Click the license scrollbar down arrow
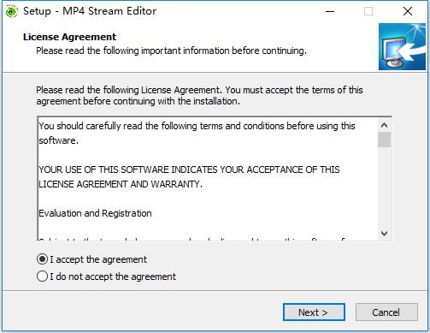Screen dimensions: 430x333 384,234
